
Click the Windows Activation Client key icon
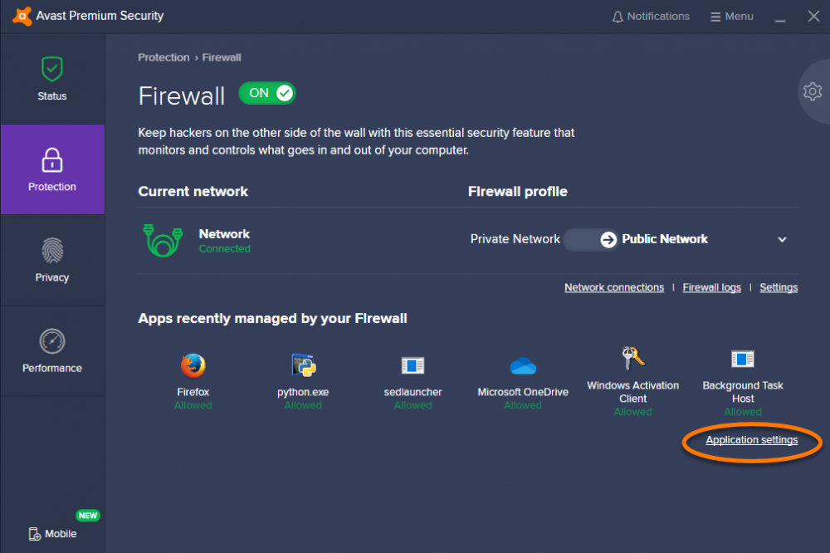pyautogui.click(x=632, y=361)
